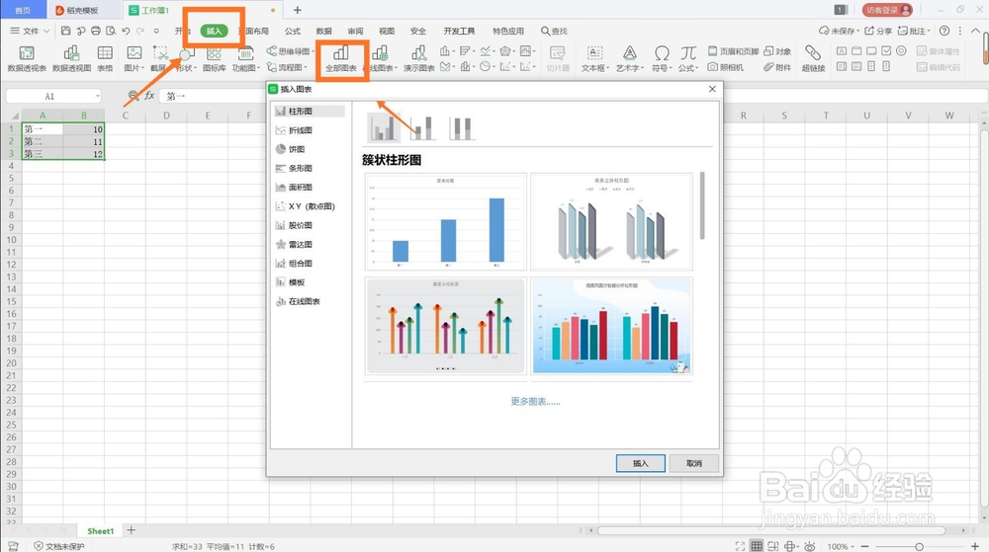Screen dimensions: 989x552
Task: Click the zoom out minus button
Action: (x=864, y=546)
